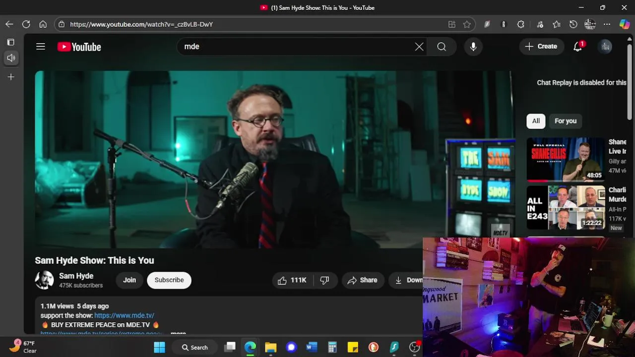Open All In E243 video thumbnail

(566, 207)
